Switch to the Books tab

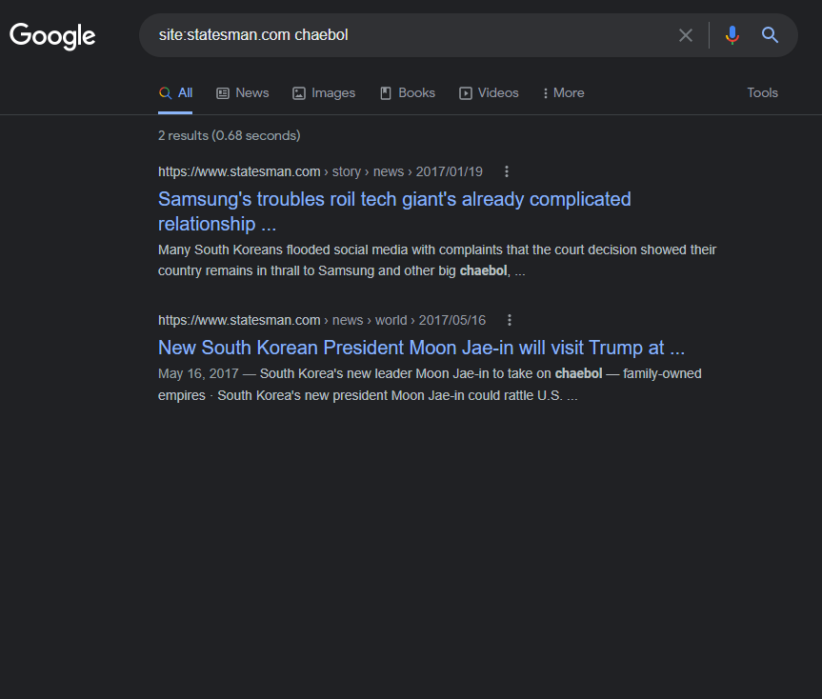[x=408, y=93]
